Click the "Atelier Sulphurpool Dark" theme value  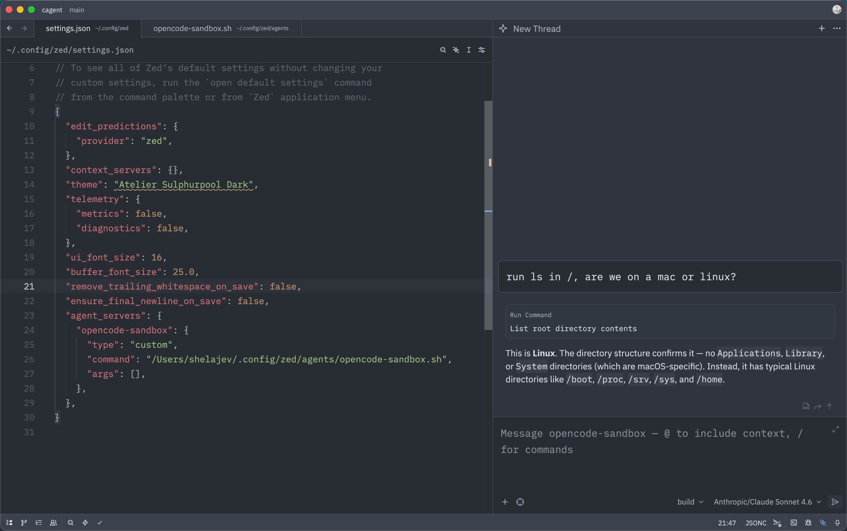click(x=184, y=184)
